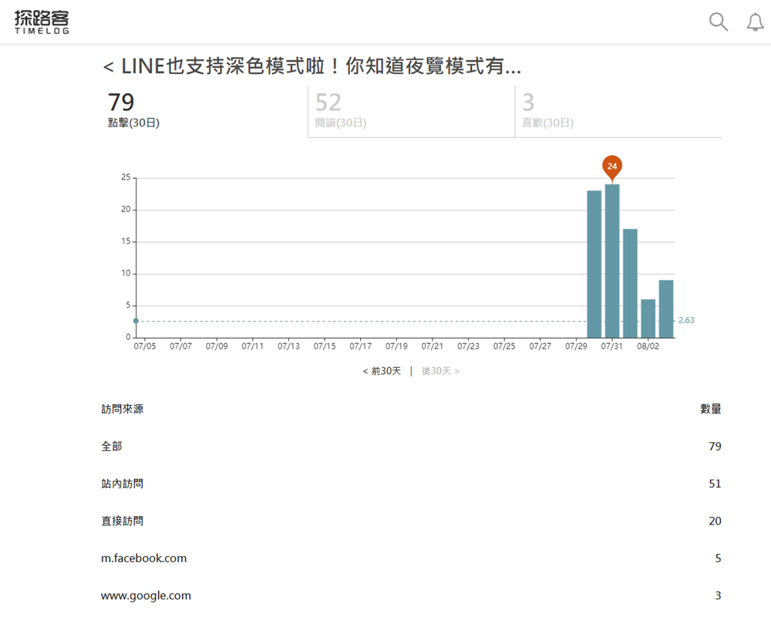This screenshot has width=771, height=624.
Task: Click the www.google.com row
Action: tap(411, 596)
